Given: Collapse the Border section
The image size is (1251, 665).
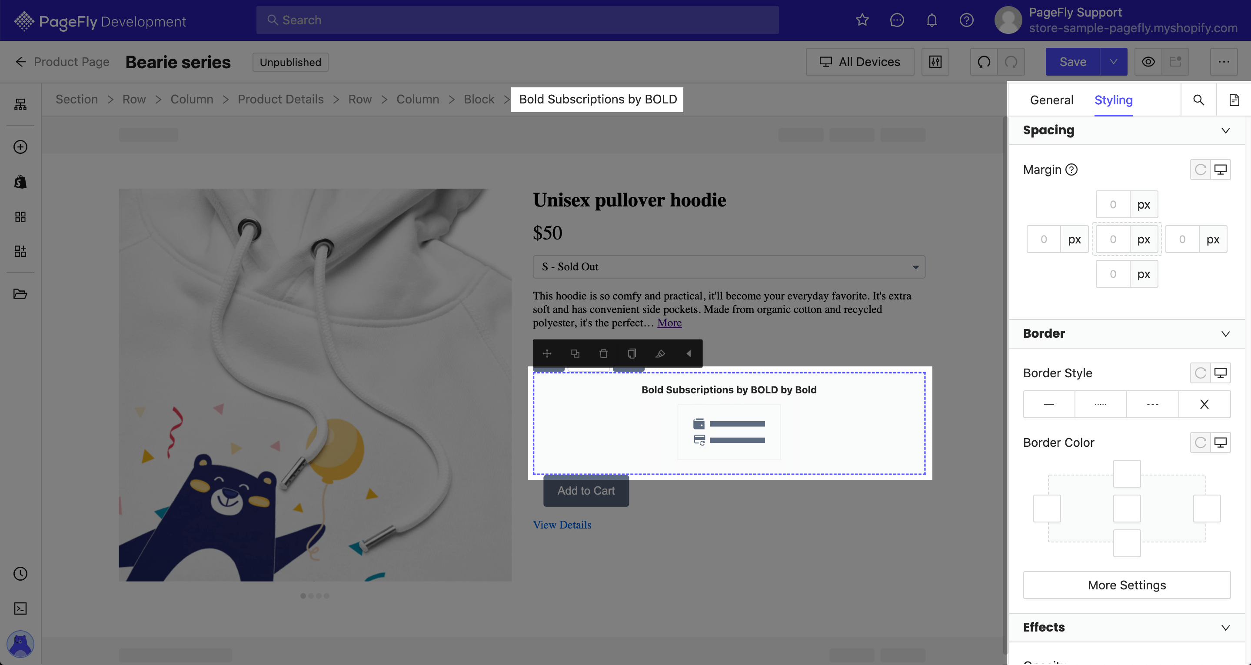Looking at the screenshot, I should tap(1226, 334).
